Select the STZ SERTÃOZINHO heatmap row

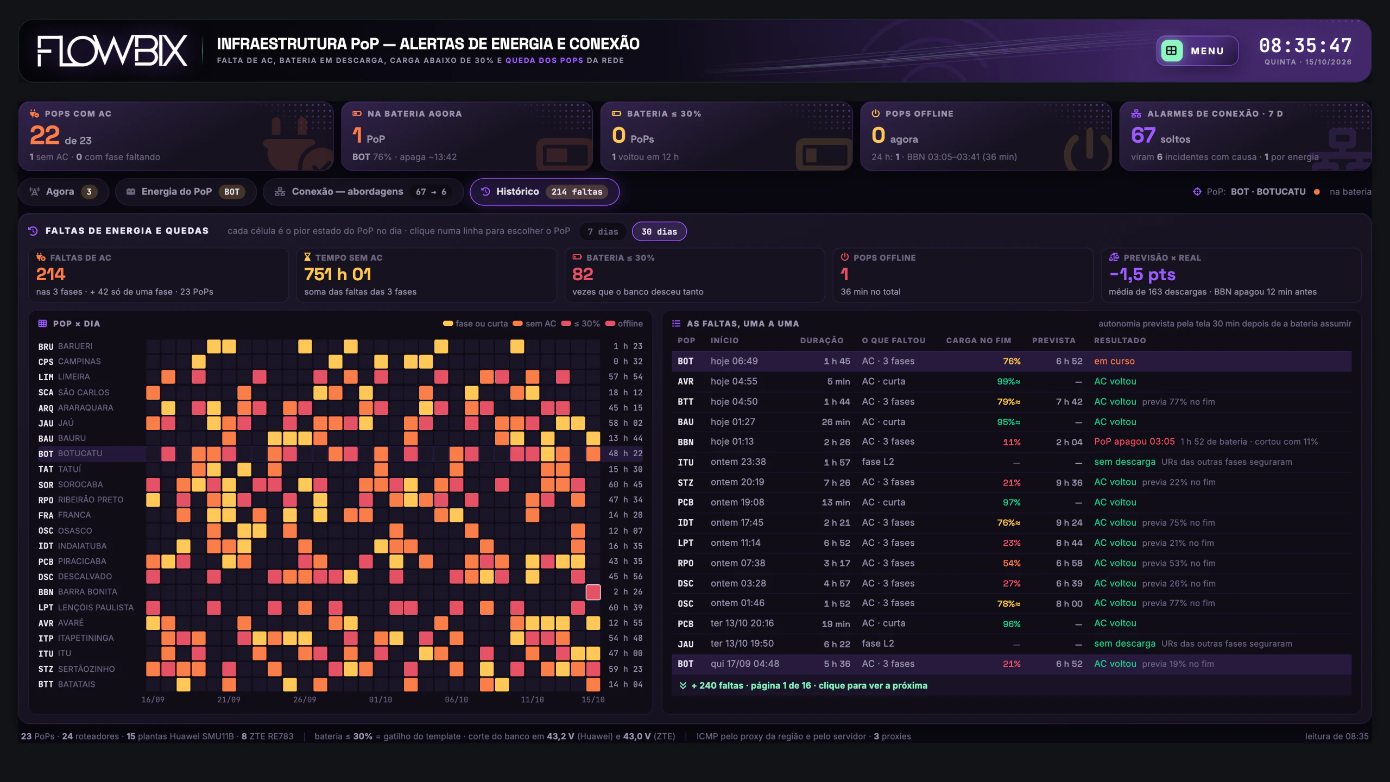[x=341, y=669]
